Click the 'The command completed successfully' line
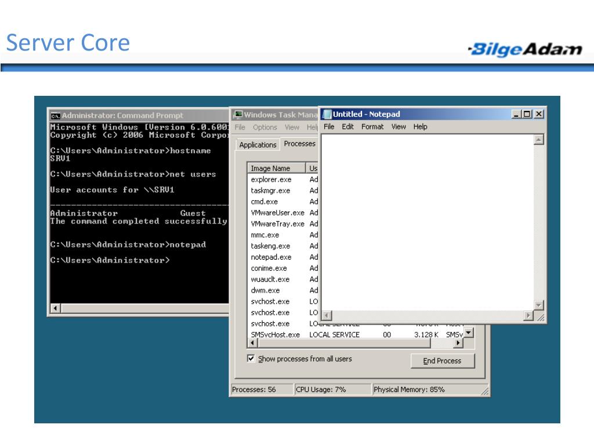The height and width of the screenshot is (446, 594). tap(139, 221)
